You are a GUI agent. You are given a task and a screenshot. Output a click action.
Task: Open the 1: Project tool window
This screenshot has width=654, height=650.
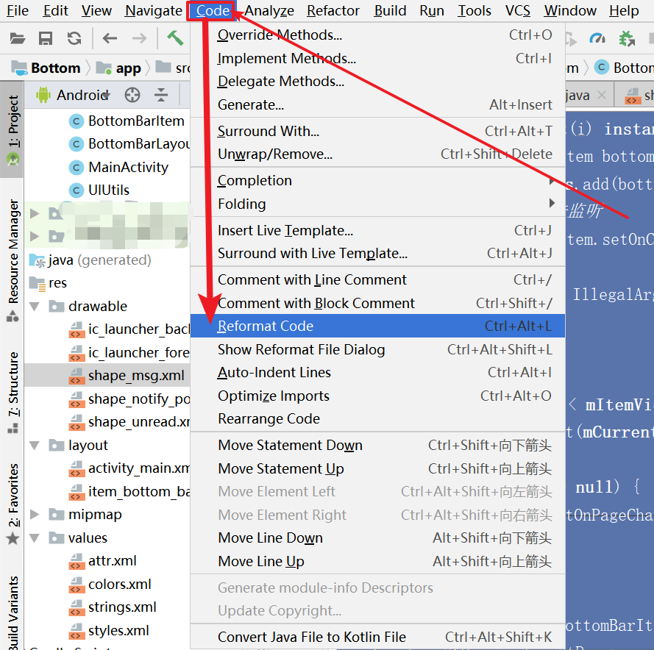pos(13,129)
